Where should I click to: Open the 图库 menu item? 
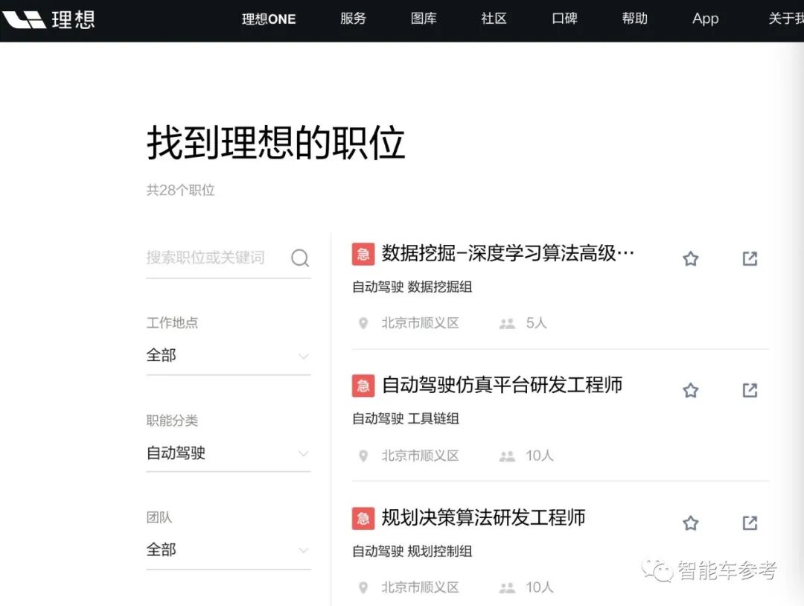pyautogui.click(x=424, y=19)
